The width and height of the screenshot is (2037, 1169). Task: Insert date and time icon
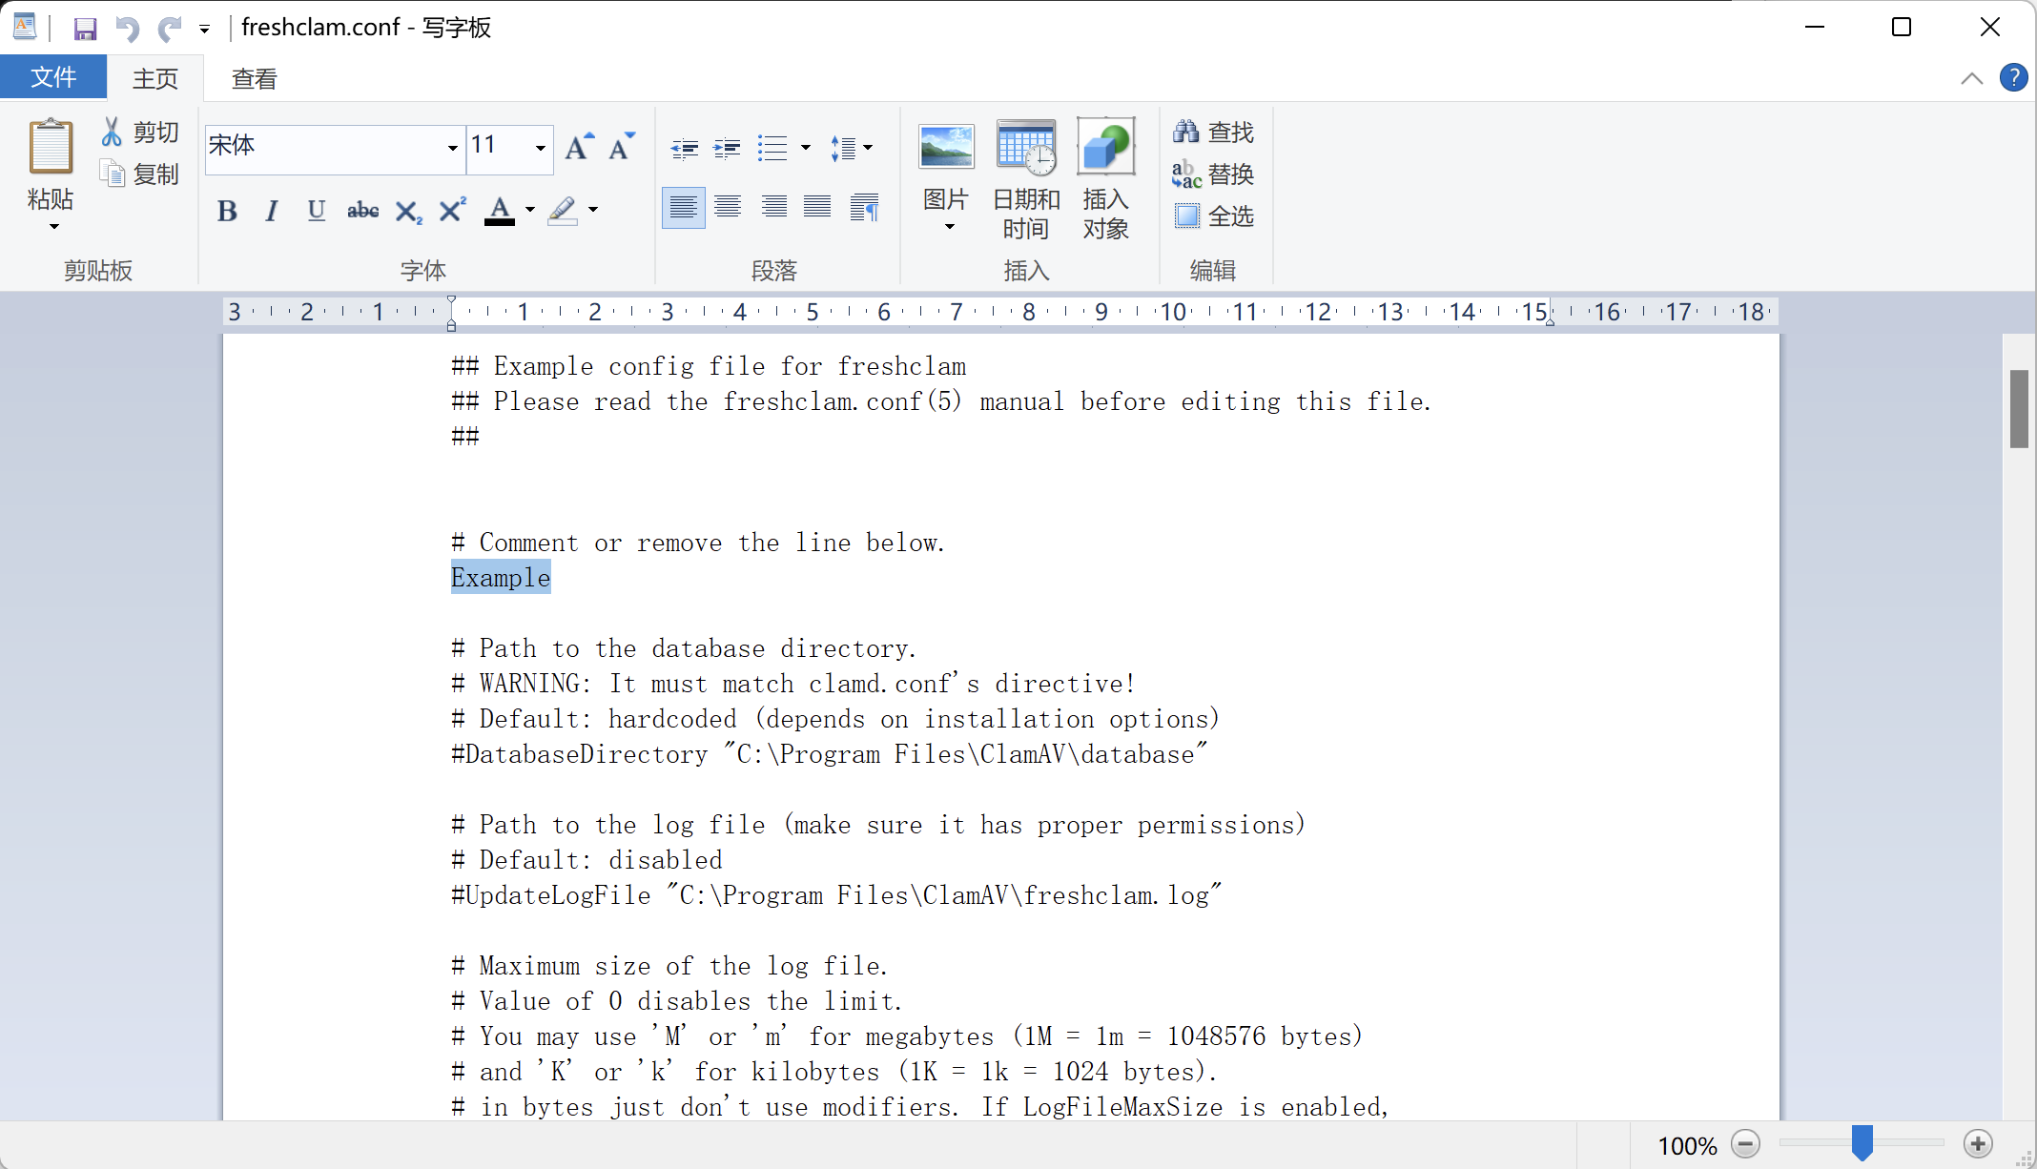tap(1026, 148)
